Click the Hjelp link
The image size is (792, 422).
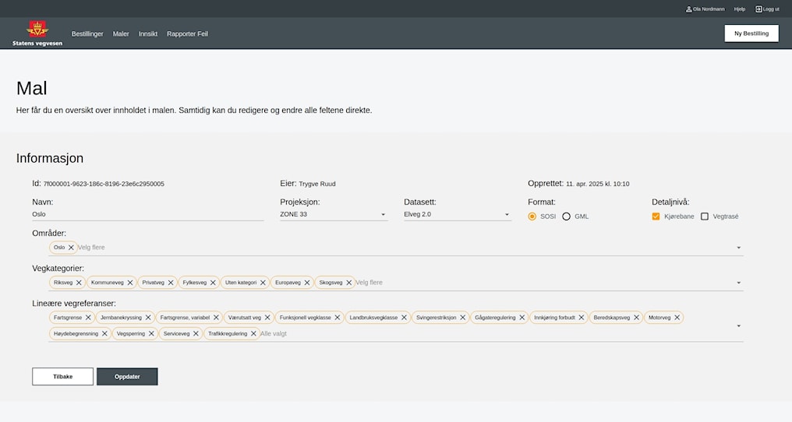click(x=740, y=9)
